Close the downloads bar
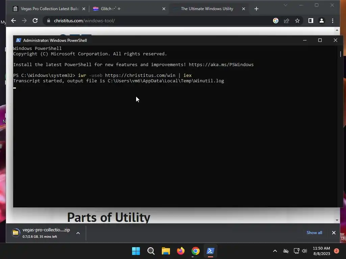 [333, 233]
